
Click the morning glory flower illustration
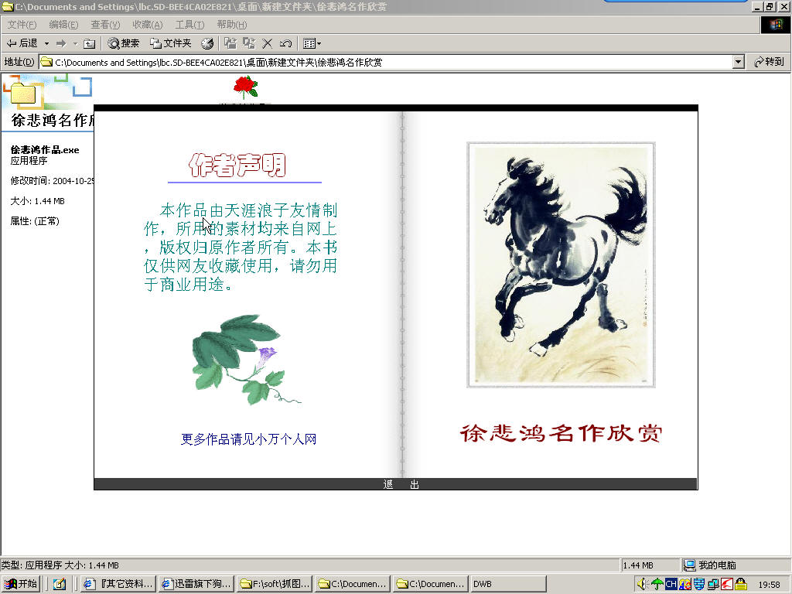[x=245, y=360]
